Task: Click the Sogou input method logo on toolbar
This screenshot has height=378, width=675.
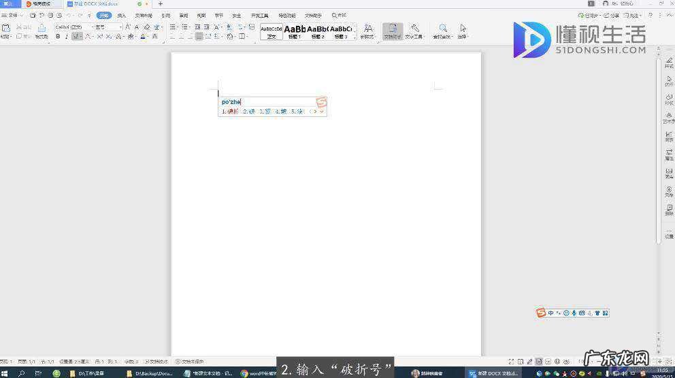Action: 541,313
